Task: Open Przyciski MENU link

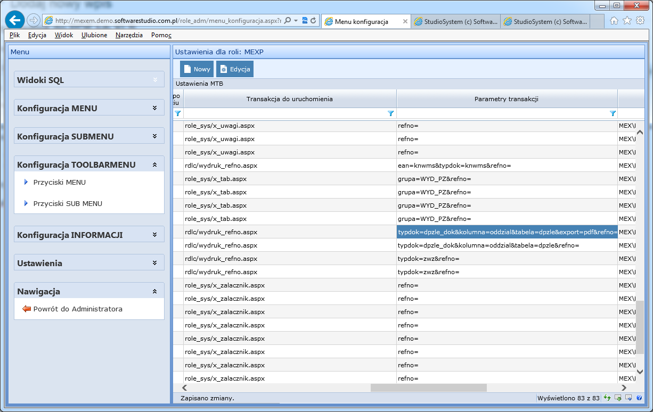Action: click(59, 182)
